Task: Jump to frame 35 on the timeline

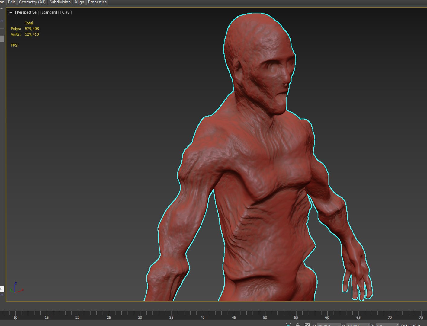Action: click(x=171, y=318)
